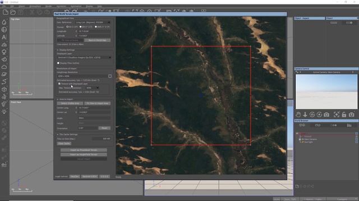The width and height of the screenshot is (359, 201).
Task: Select the Rock tool
Action: (x=4, y=60)
